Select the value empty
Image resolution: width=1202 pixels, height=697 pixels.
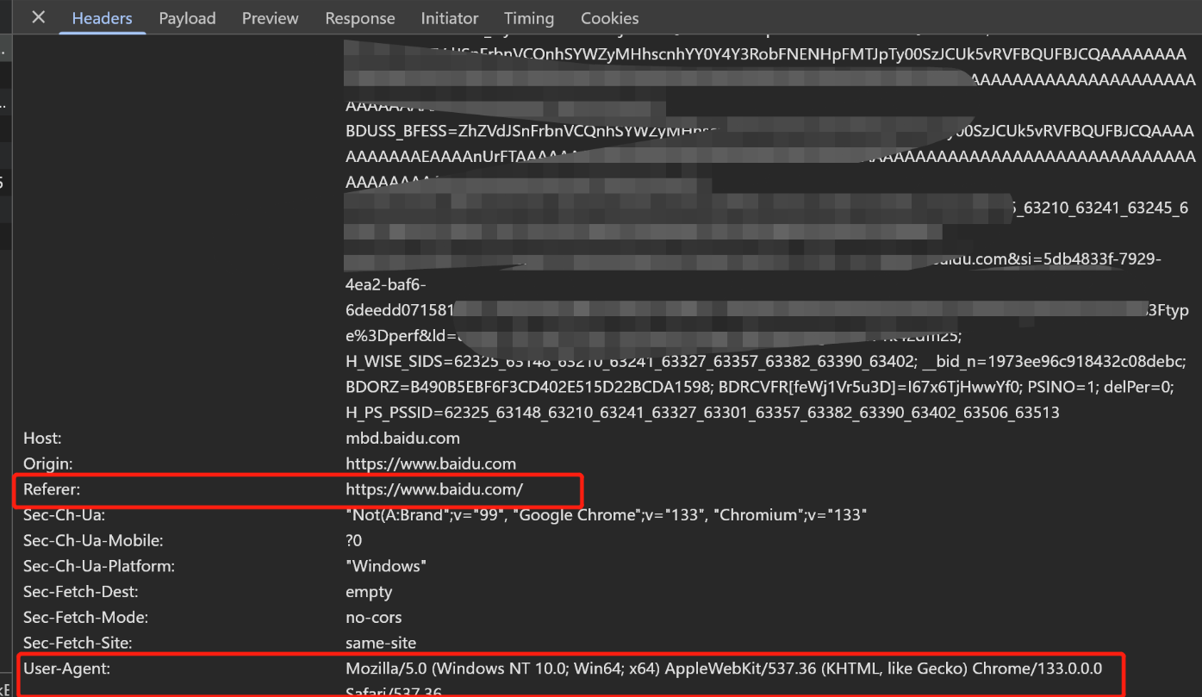click(x=369, y=592)
